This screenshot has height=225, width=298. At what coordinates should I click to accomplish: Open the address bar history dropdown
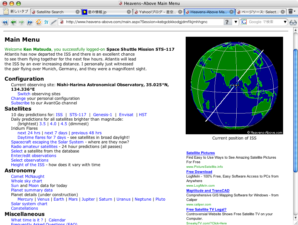tap(236, 22)
